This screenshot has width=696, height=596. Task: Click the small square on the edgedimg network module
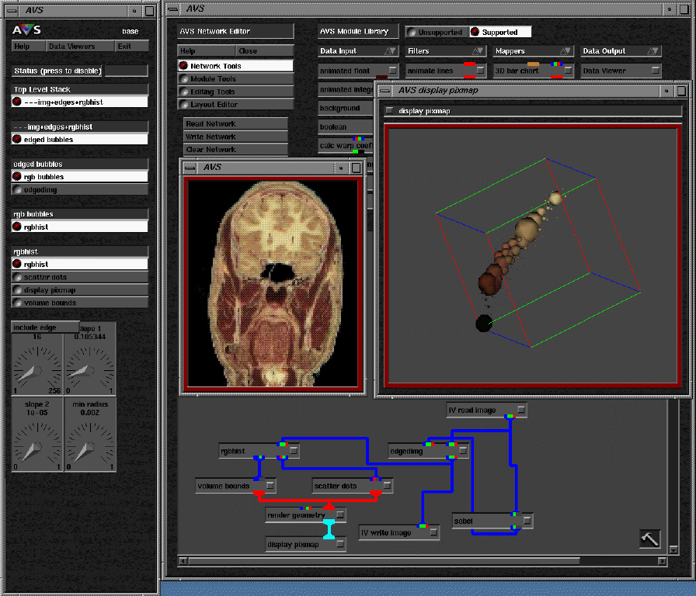(x=463, y=451)
